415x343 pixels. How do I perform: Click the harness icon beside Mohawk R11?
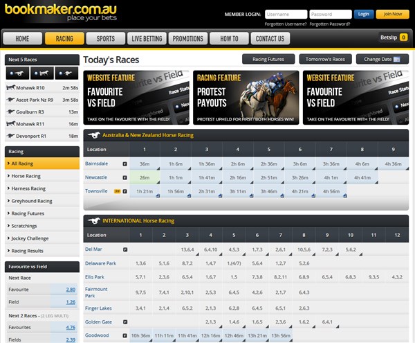pyautogui.click(x=10, y=124)
